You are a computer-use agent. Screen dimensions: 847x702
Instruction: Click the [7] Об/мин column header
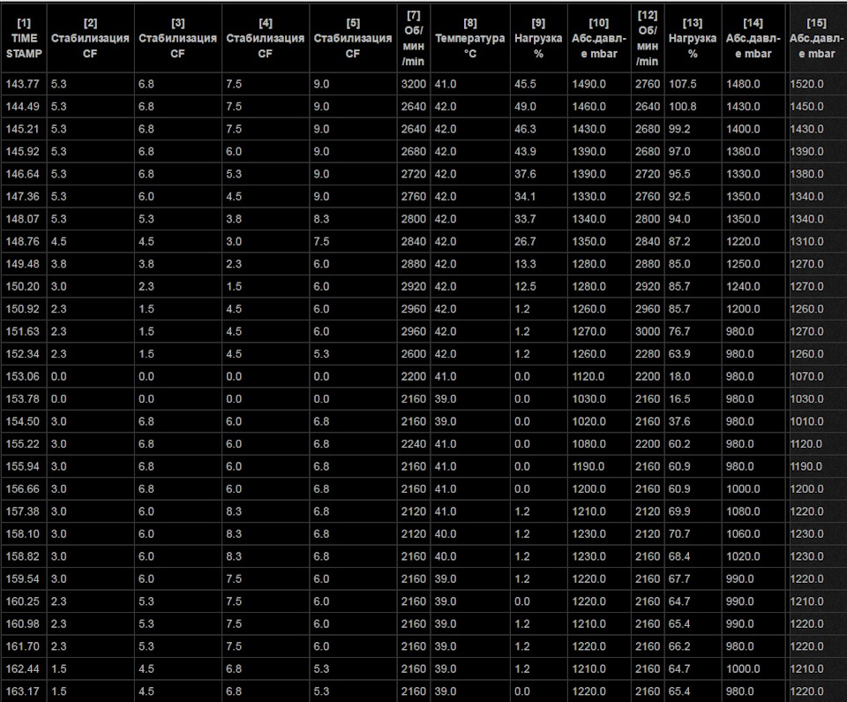(x=413, y=38)
